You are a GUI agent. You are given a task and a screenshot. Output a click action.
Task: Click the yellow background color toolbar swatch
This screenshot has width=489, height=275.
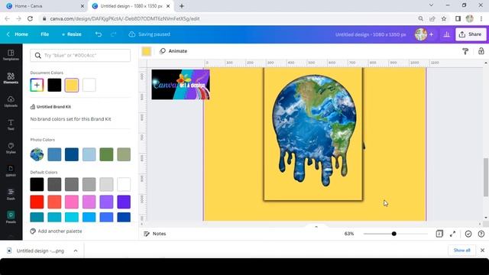[x=146, y=51]
